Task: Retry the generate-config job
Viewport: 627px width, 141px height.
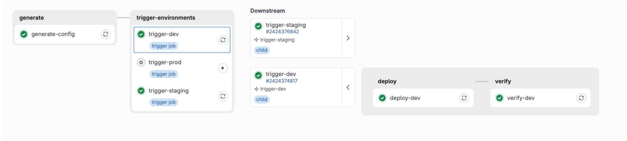Action: coord(106,34)
